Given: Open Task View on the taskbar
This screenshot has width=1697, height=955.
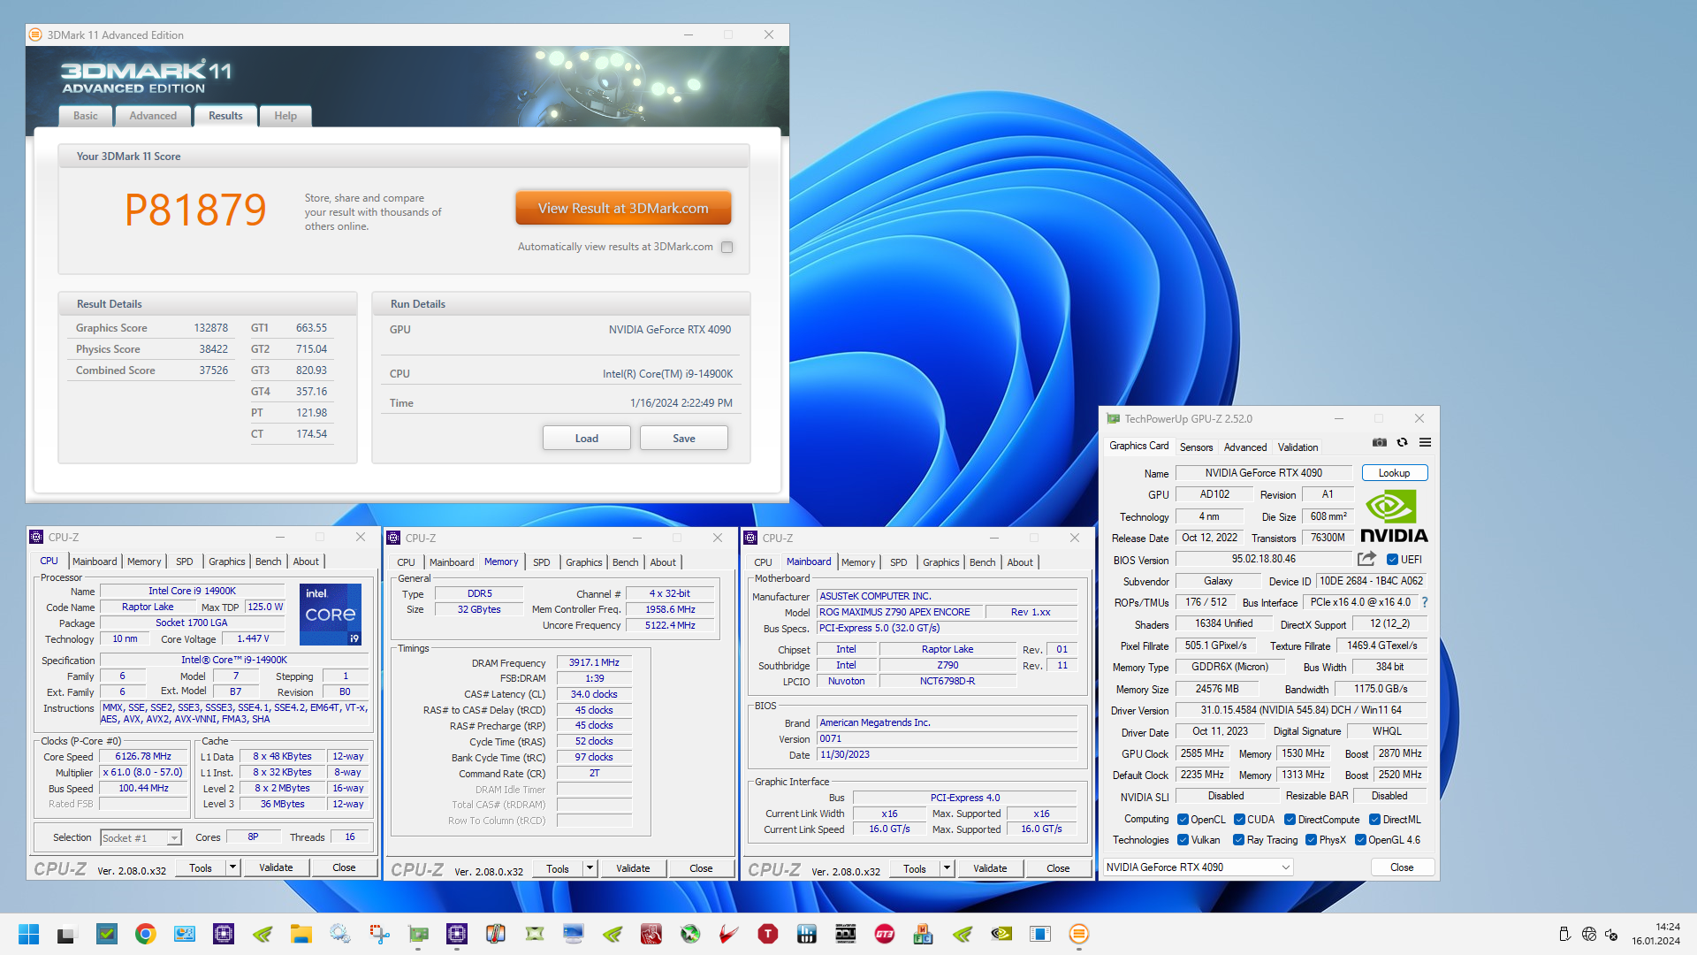Looking at the screenshot, I should [x=67, y=934].
